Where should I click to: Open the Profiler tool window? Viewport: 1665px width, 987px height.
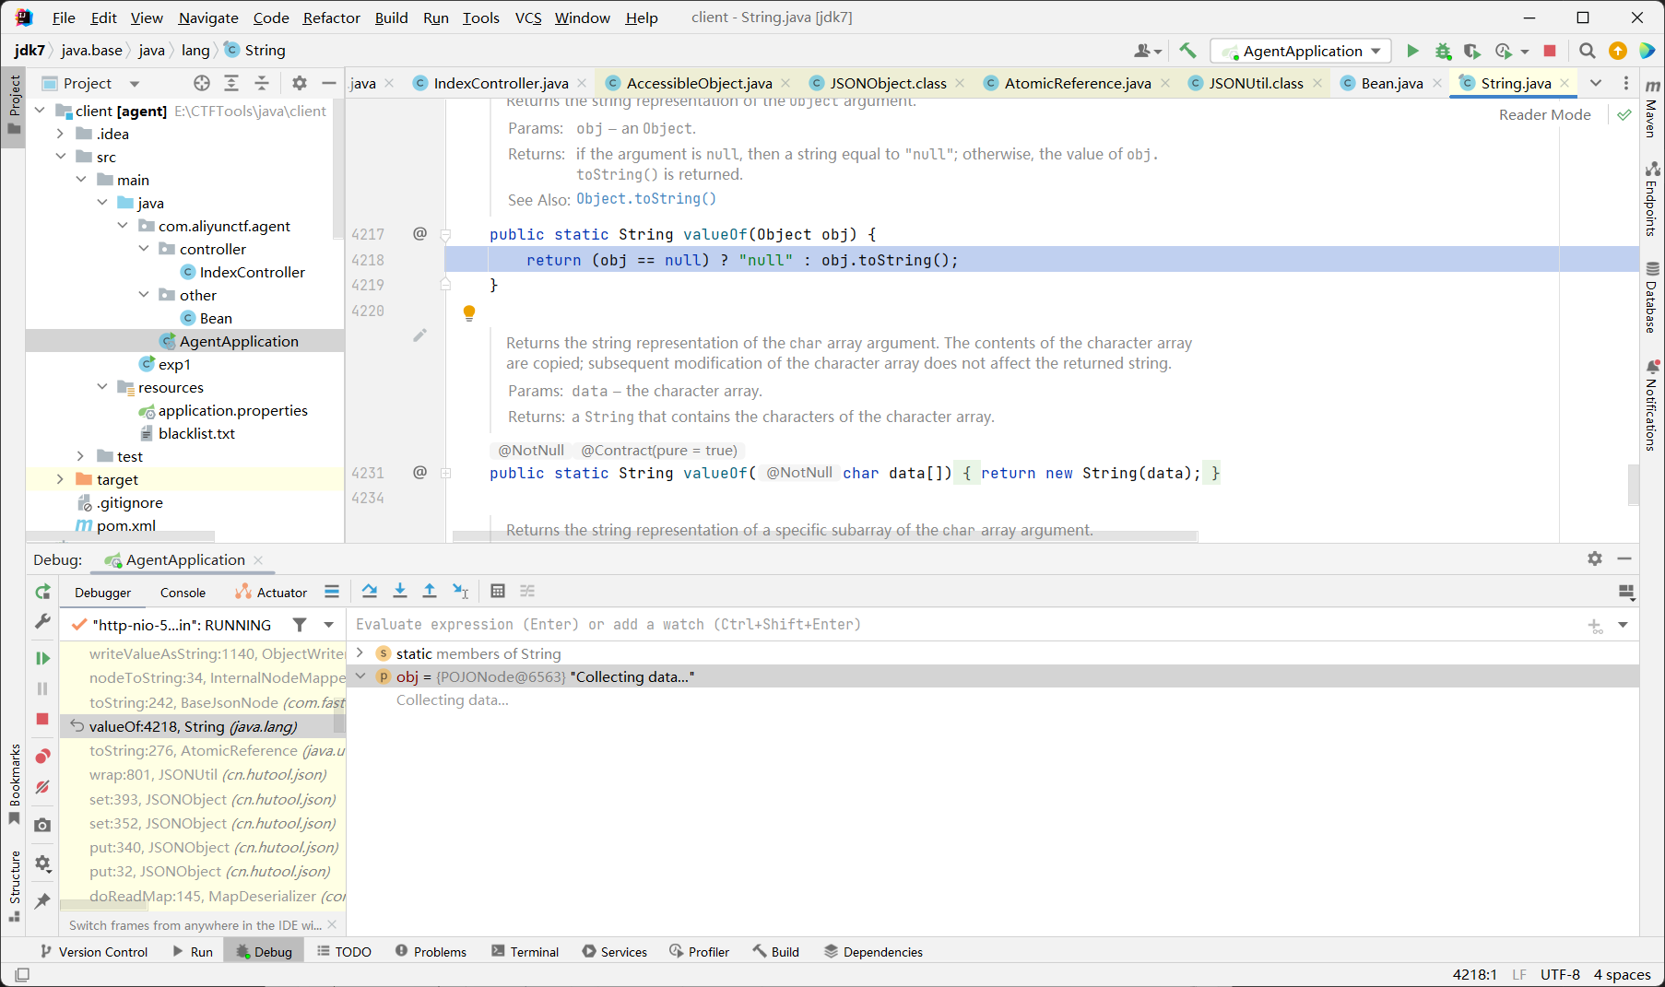(x=700, y=952)
